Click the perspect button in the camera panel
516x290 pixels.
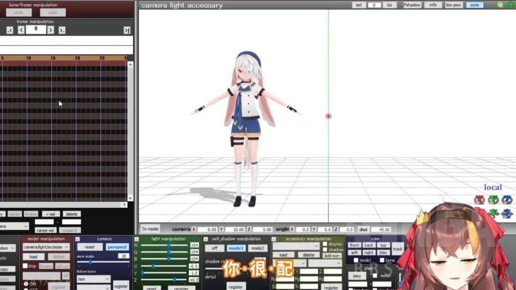click(117, 246)
